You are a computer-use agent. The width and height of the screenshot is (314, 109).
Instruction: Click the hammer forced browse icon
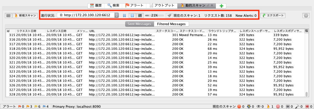[x=298, y=106]
